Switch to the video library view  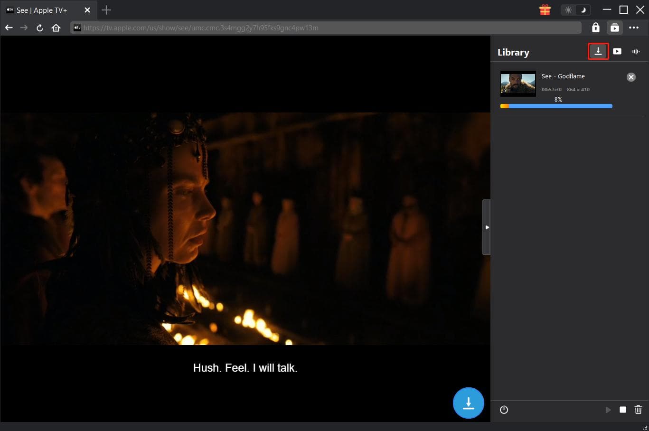617,51
